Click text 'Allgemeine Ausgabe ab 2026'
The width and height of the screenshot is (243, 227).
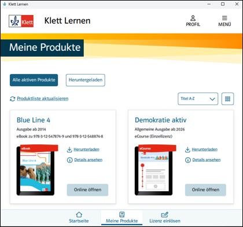click(160, 129)
